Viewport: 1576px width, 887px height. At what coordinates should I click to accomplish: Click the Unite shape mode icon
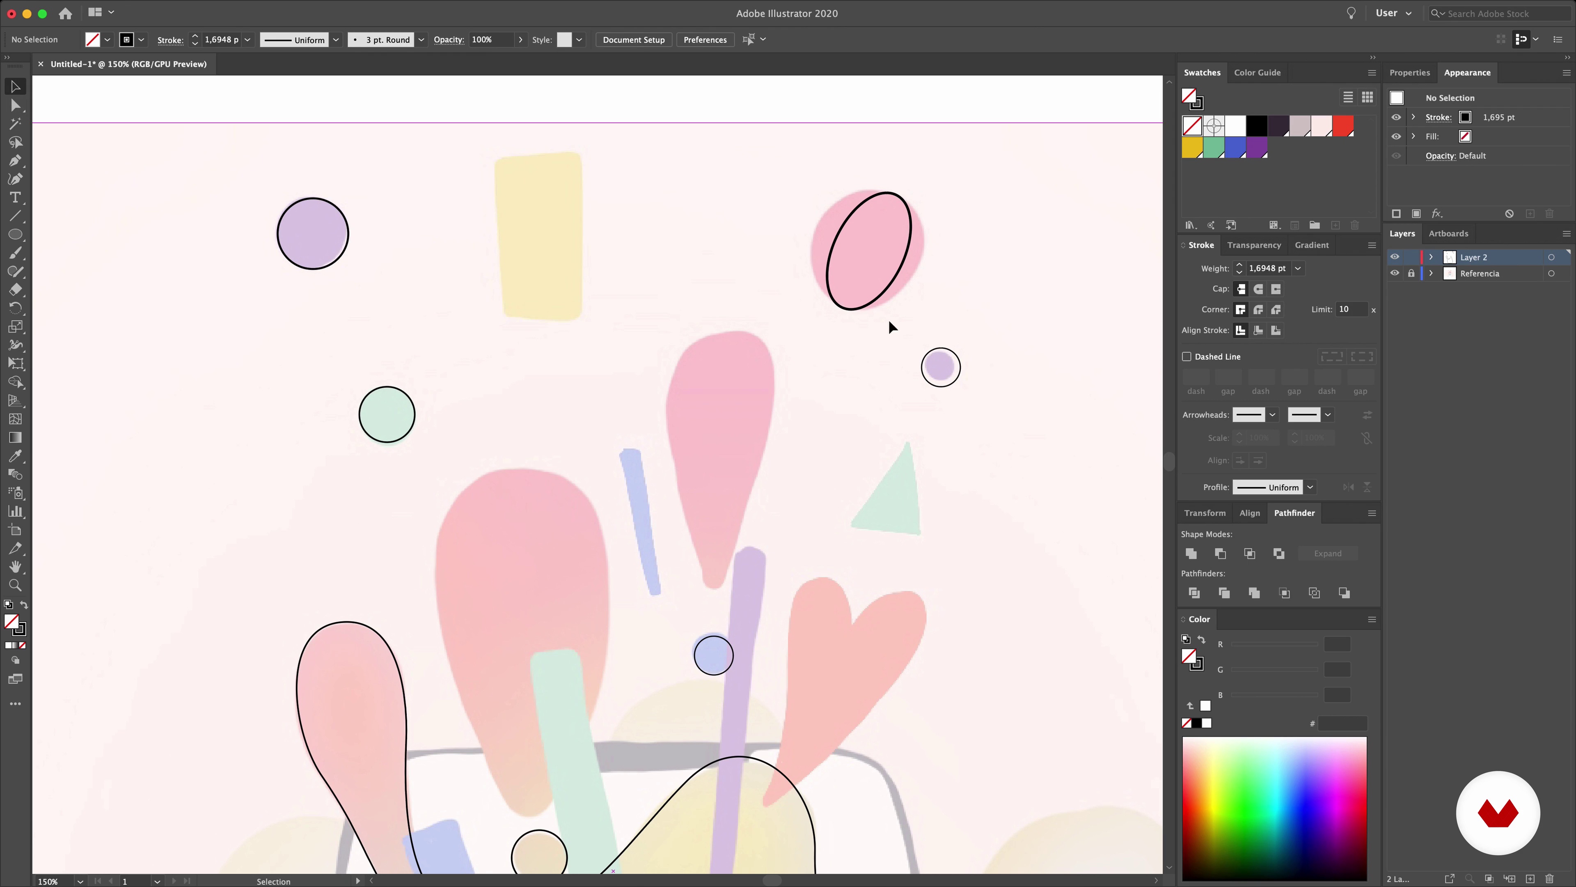(x=1191, y=554)
